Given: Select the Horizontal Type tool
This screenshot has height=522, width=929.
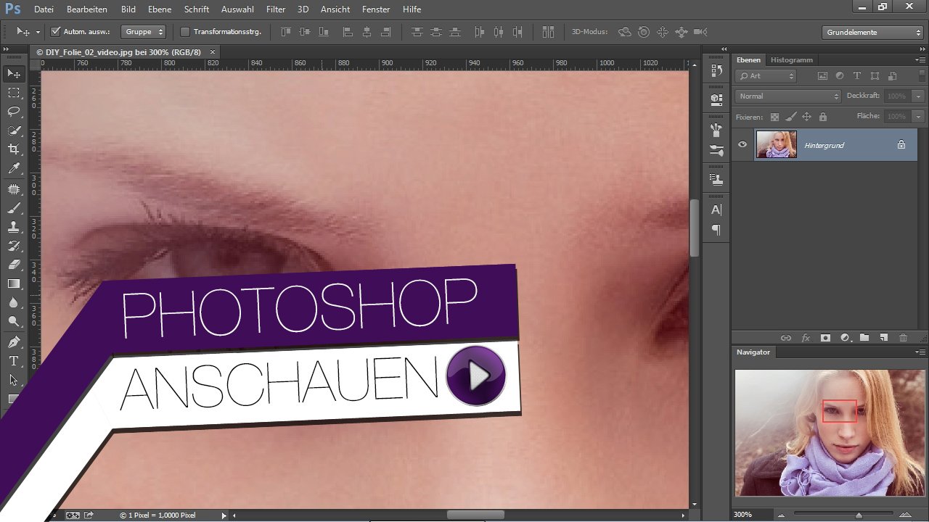Looking at the screenshot, I should point(14,361).
